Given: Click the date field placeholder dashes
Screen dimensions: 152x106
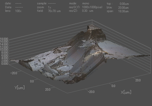Looking at the screenshot, I should point(18,4).
